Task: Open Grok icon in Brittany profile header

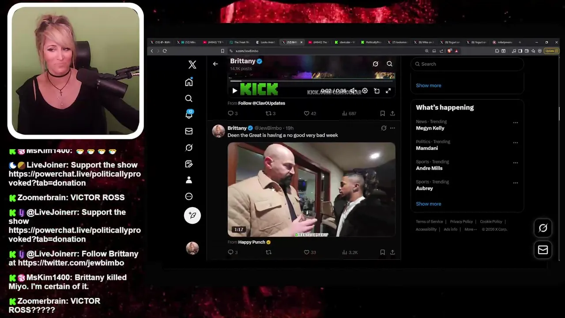Action: (375, 64)
